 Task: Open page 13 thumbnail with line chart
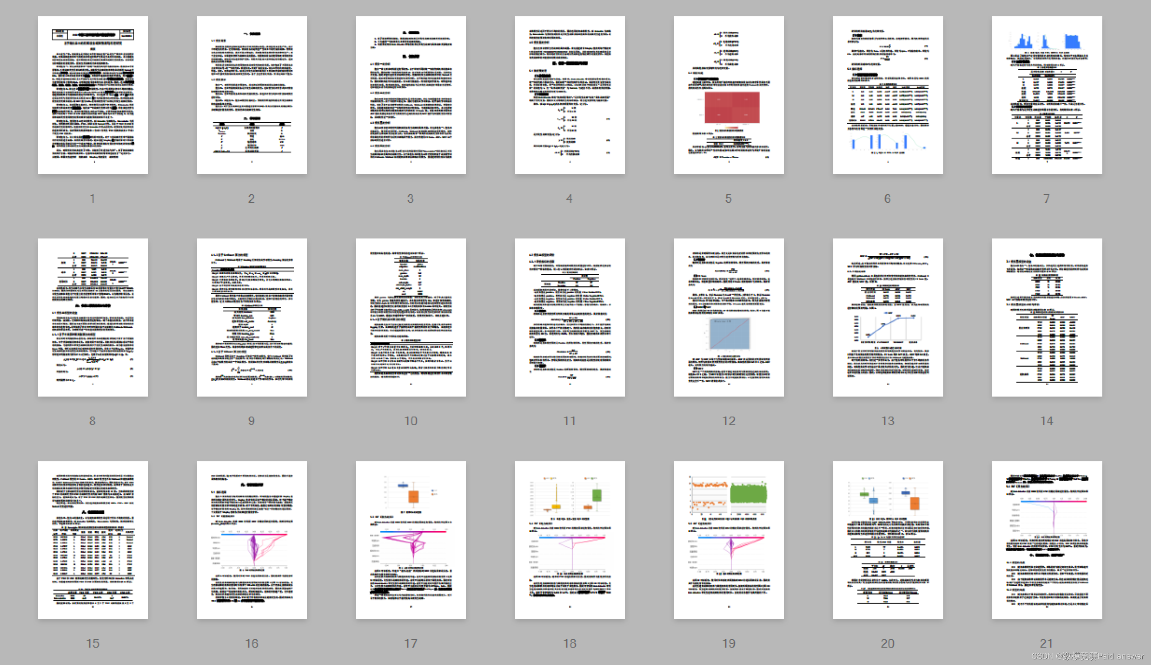(x=887, y=318)
